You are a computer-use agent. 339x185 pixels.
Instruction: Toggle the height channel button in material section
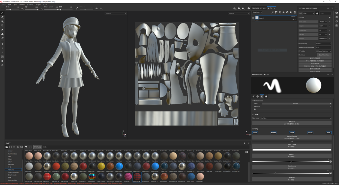(x=273, y=132)
